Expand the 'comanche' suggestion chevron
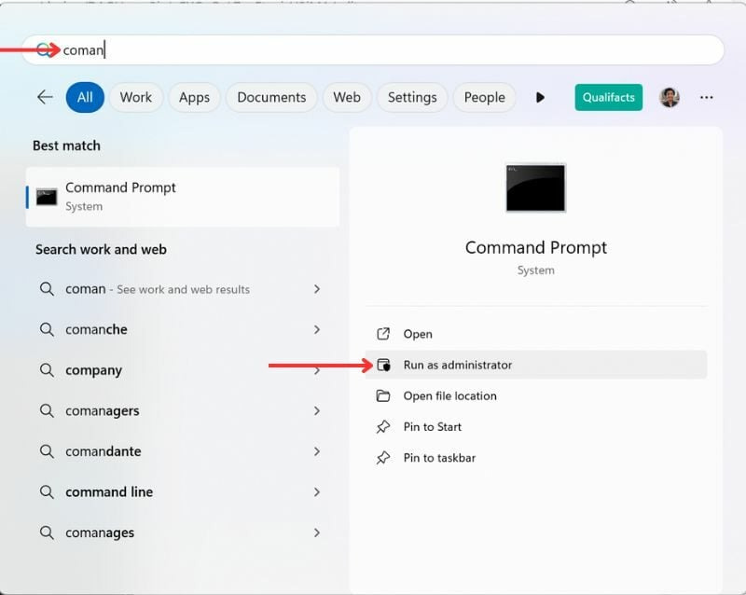 click(x=317, y=329)
